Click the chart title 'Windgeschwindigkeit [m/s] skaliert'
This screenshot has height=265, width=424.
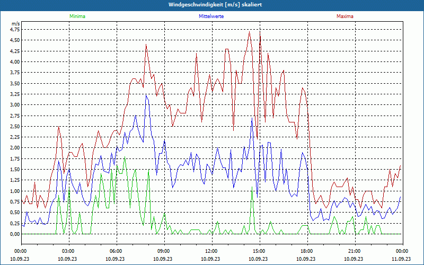click(x=215, y=5)
